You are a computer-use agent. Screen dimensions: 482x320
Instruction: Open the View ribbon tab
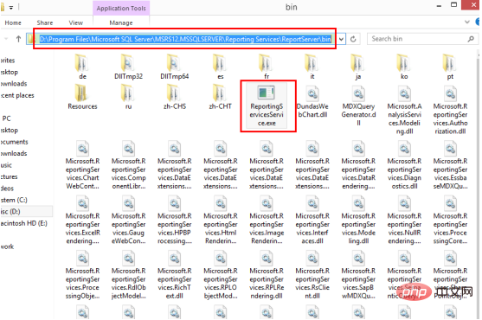(75, 22)
